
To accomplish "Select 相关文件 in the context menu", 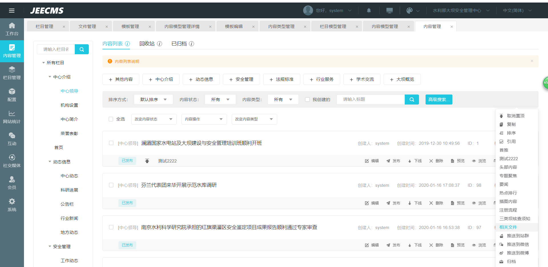I will [x=508, y=227].
